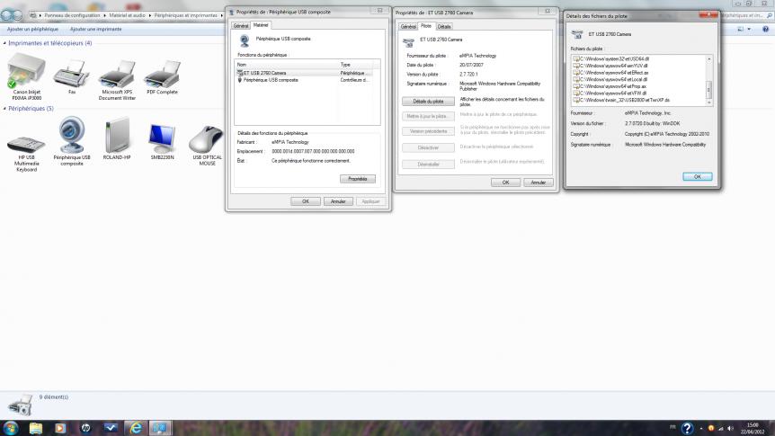Open the network status tray icon

point(721,428)
